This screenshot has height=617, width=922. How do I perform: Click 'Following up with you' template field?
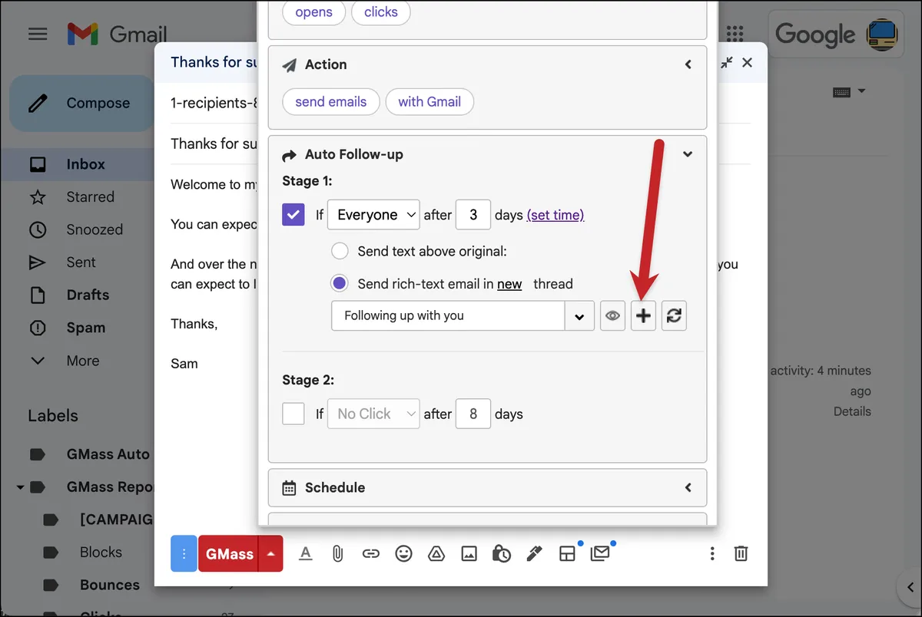(449, 316)
